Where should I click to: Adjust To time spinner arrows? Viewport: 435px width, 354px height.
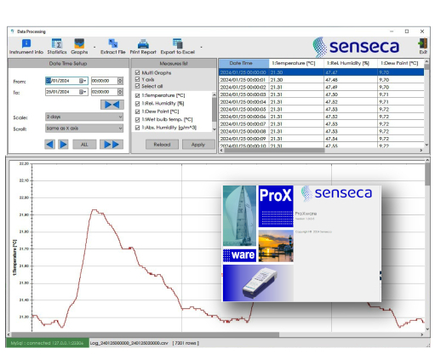[x=120, y=92]
